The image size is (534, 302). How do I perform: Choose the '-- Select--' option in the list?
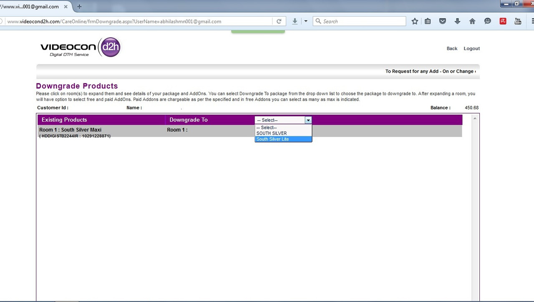(x=283, y=128)
